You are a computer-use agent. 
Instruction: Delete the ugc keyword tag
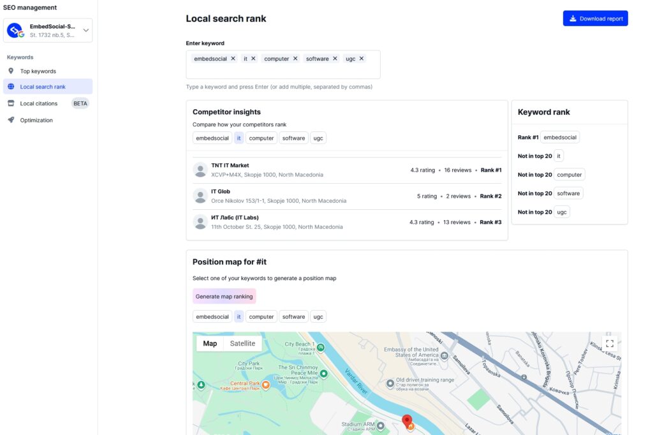tap(362, 59)
